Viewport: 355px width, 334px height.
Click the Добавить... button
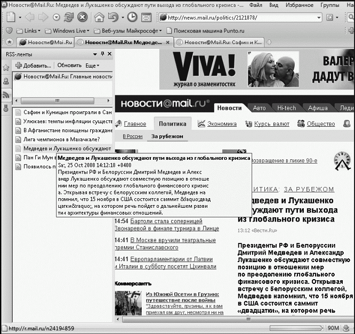pyautogui.click(x=33, y=66)
